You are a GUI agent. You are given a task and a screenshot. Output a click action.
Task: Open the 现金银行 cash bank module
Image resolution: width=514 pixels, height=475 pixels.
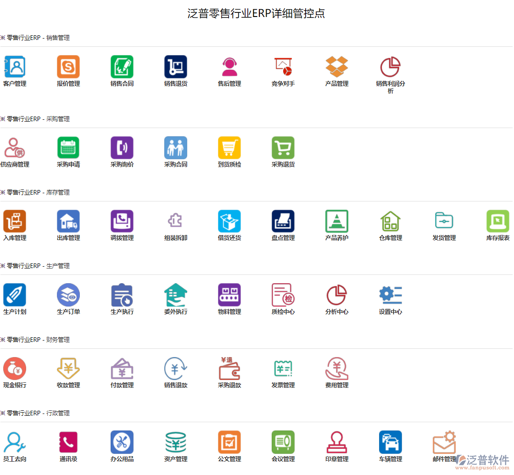(x=15, y=369)
